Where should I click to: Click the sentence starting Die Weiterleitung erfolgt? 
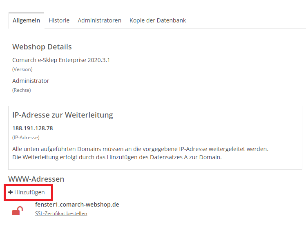(117, 157)
